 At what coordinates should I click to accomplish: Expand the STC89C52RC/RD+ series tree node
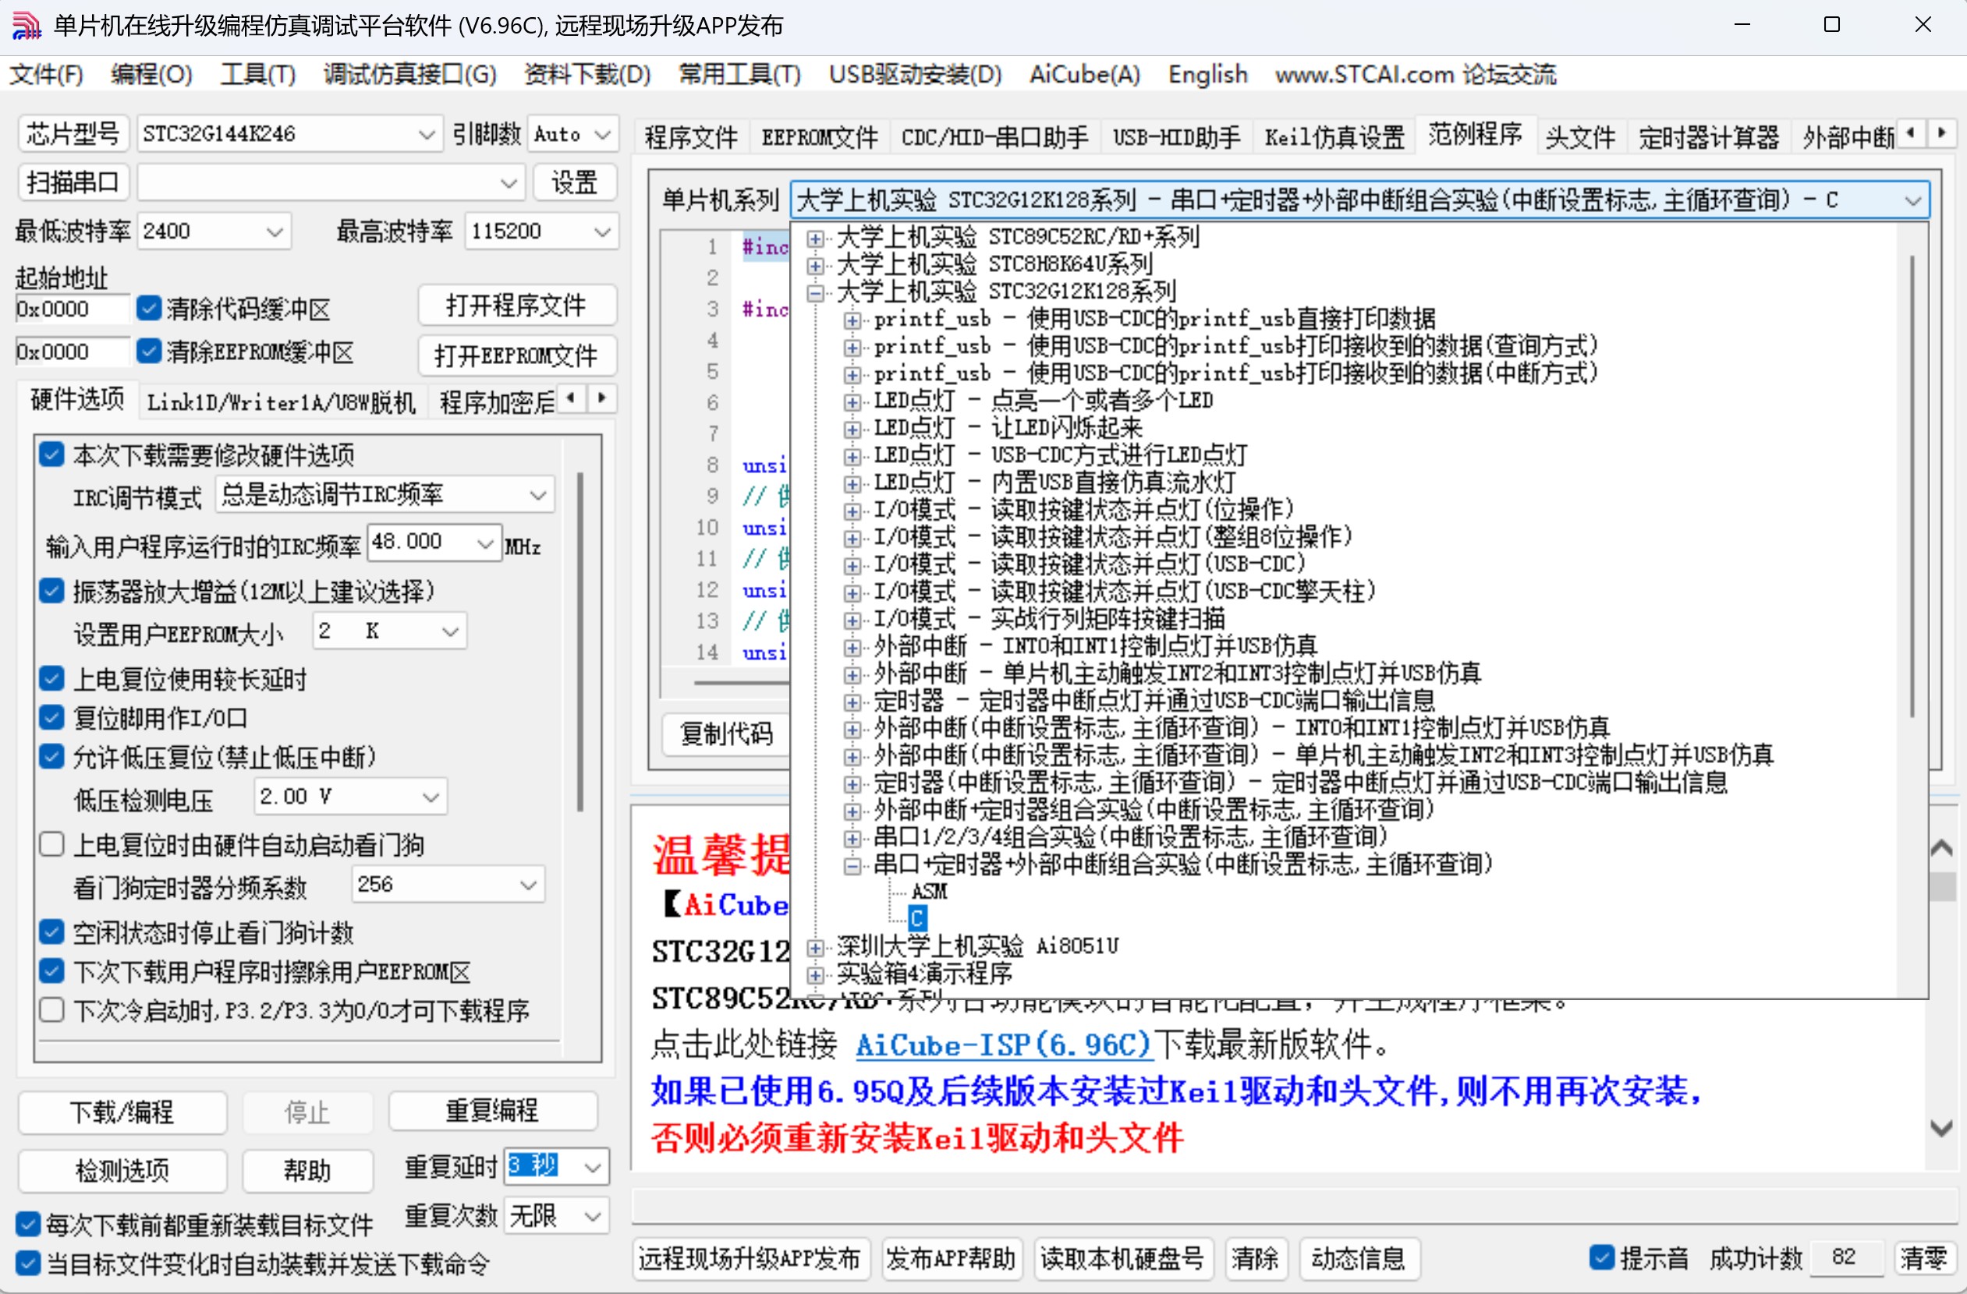815,239
